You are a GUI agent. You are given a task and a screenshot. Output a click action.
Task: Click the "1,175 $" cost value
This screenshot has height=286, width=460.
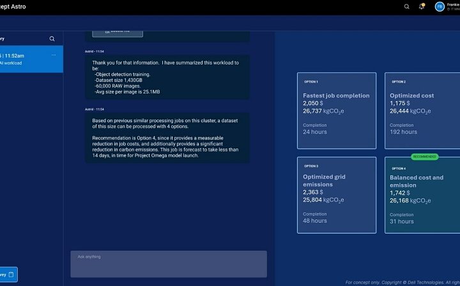pyautogui.click(x=400, y=103)
